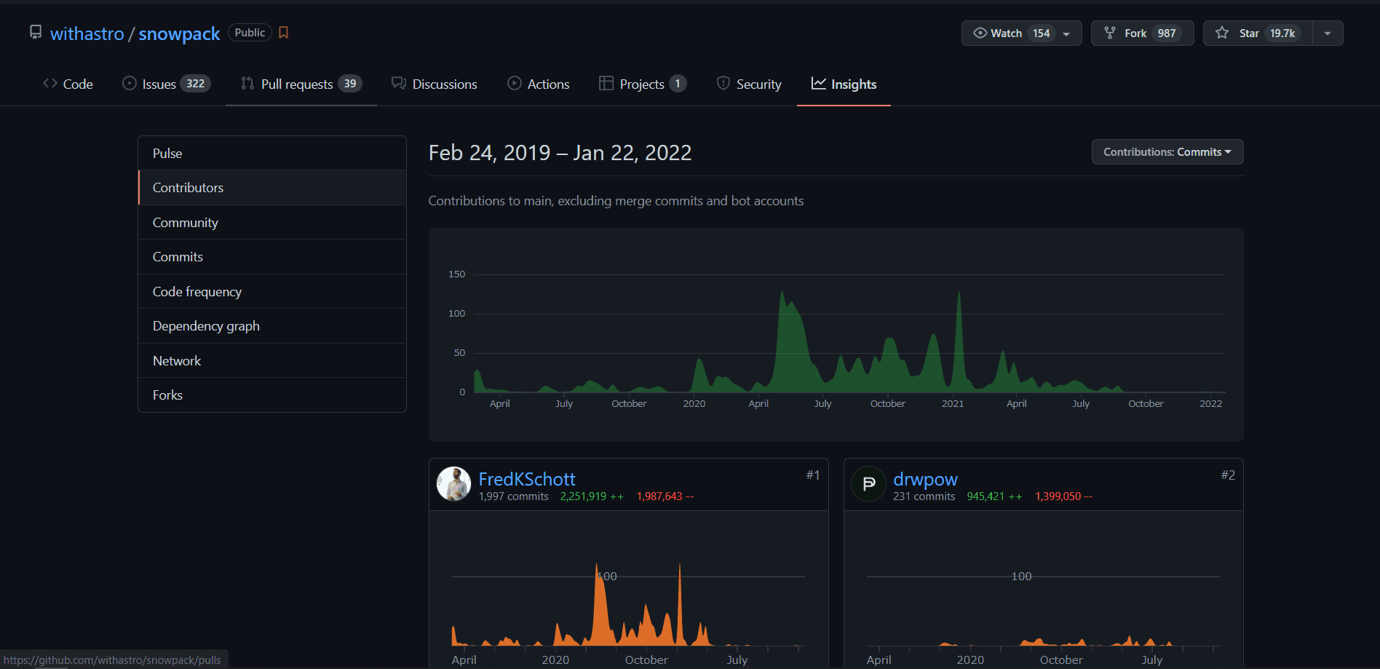Expand the Watch notifications caret

[x=1066, y=33]
